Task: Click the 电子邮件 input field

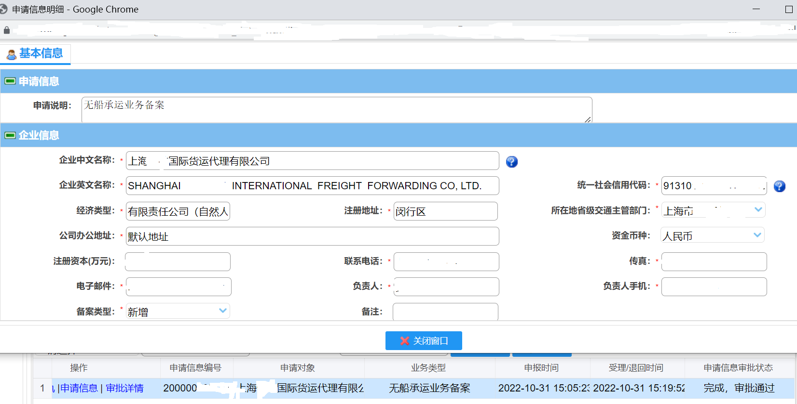Action: pos(179,287)
